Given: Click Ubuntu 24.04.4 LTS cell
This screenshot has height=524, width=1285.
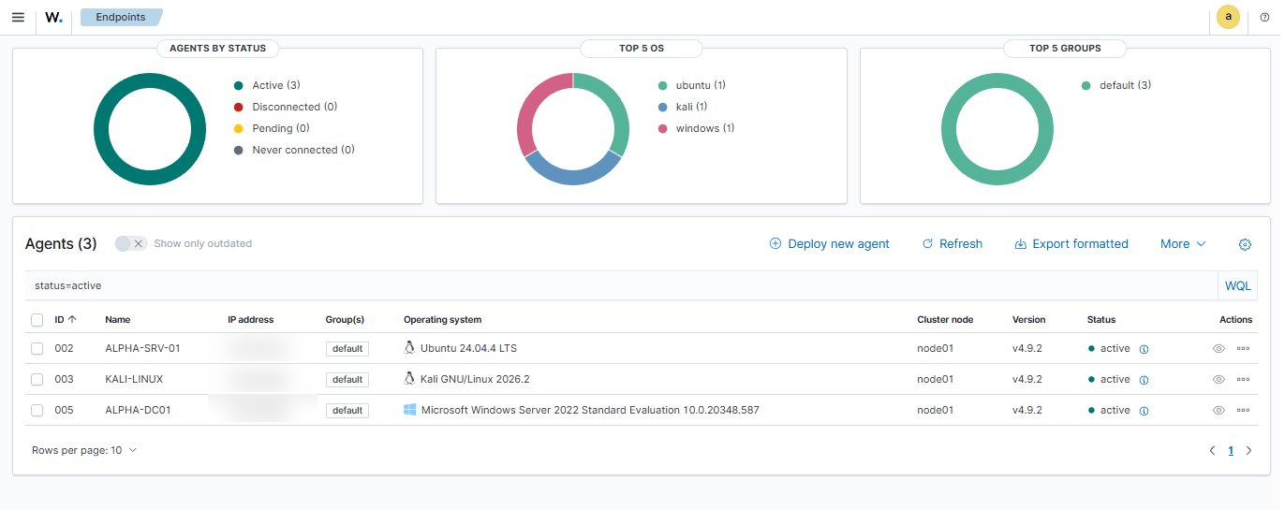Looking at the screenshot, I should [x=468, y=348].
